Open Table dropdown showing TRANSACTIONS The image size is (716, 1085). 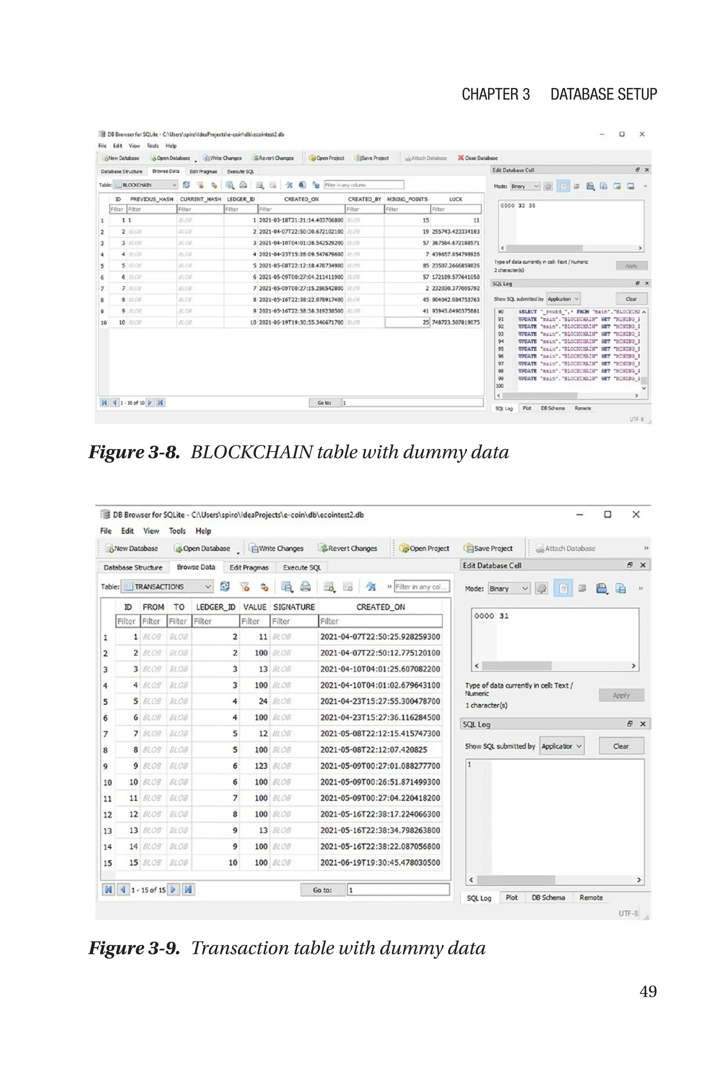click(167, 586)
